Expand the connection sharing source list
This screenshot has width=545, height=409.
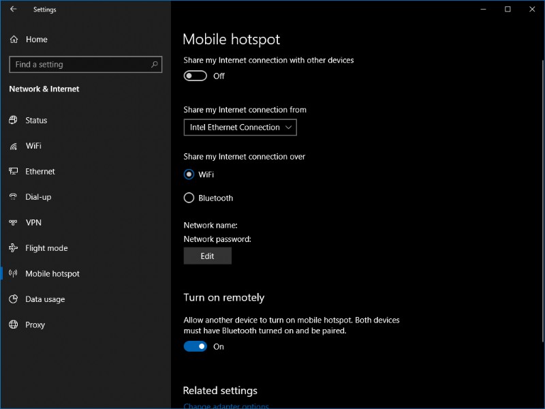coord(287,127)
